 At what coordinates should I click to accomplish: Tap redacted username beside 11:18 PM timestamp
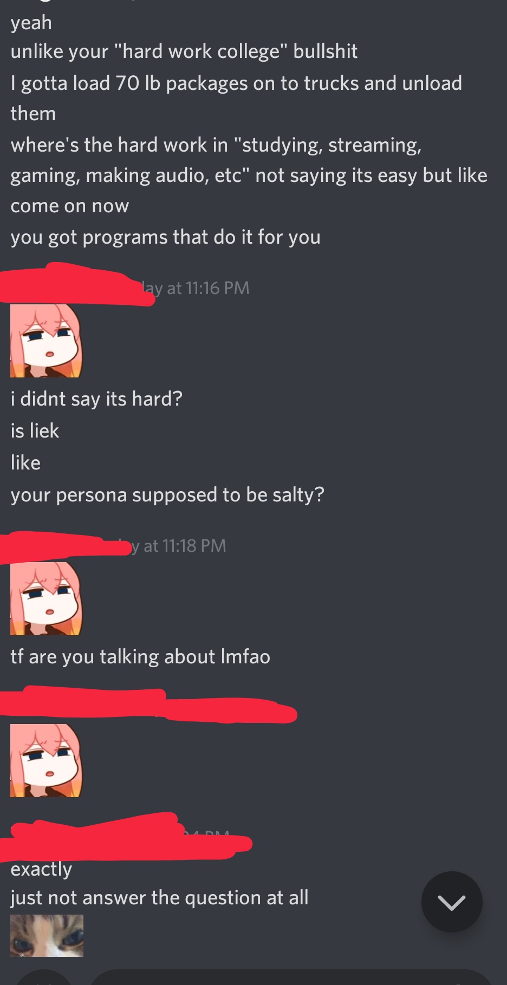pos(65,547)
